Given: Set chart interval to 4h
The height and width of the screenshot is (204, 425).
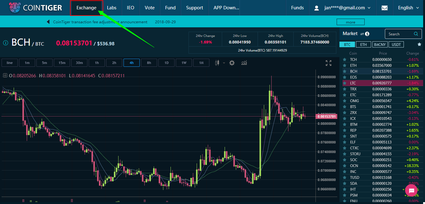Looking at the screenshot, I should pos(132,63).
